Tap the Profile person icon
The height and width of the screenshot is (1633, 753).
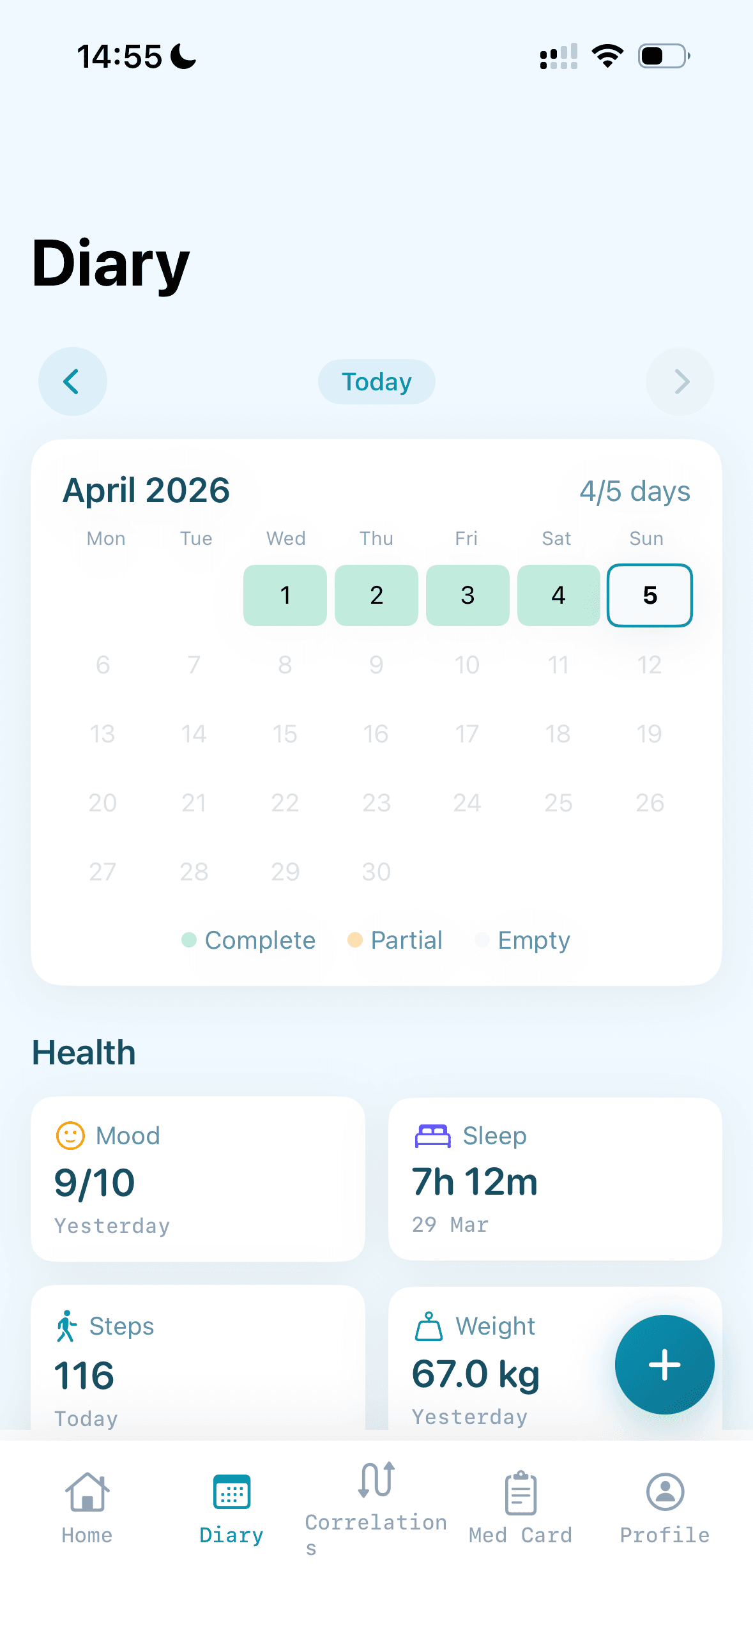[x=665, y=1492]
